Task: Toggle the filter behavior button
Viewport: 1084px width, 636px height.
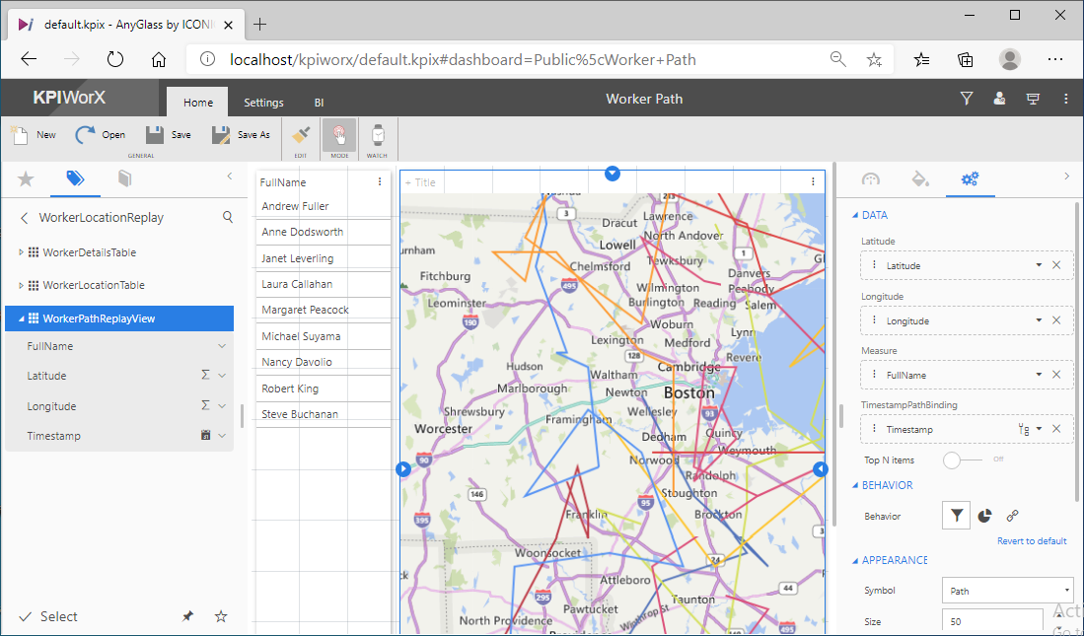Action: [956, 516]
